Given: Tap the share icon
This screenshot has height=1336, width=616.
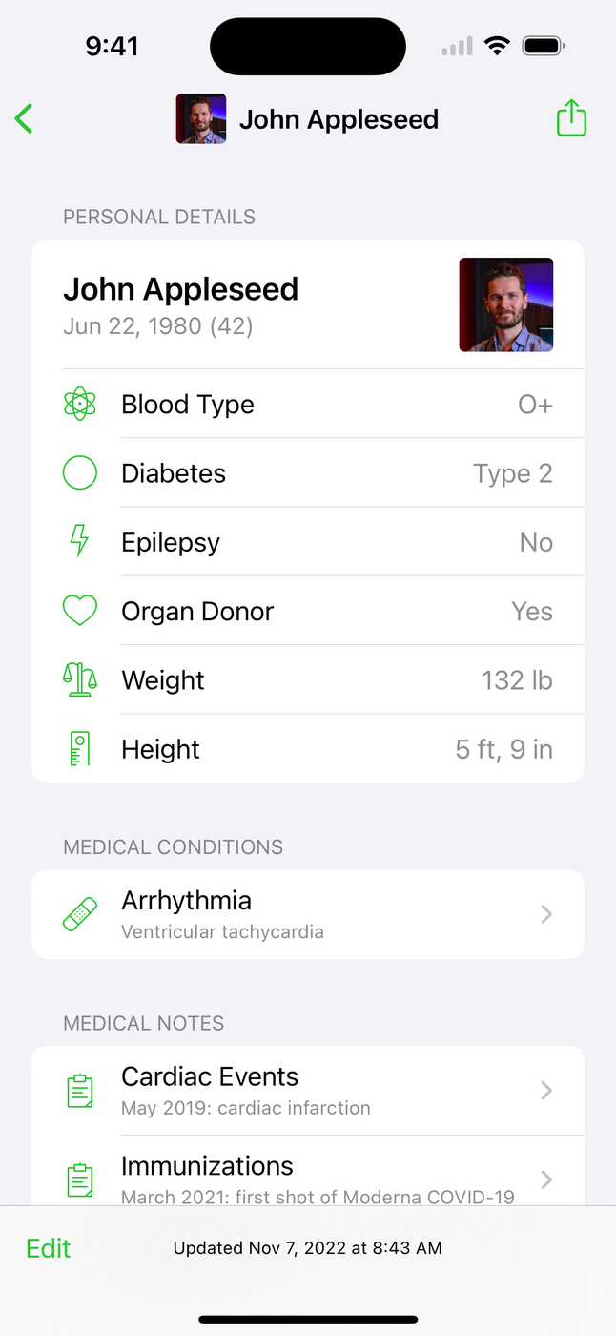Looking at the screenshot, I should (570, 119).
